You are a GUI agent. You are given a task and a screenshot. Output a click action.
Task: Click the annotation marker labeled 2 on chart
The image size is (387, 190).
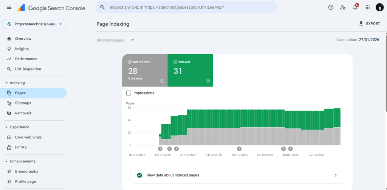coord(160,149)
